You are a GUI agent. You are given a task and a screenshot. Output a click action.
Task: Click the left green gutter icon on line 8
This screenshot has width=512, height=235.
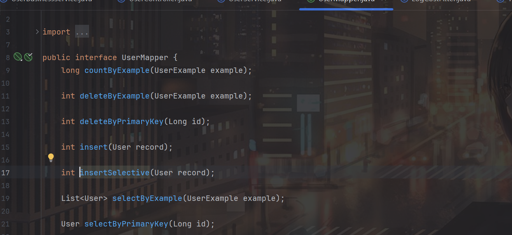tap(17, 57)
